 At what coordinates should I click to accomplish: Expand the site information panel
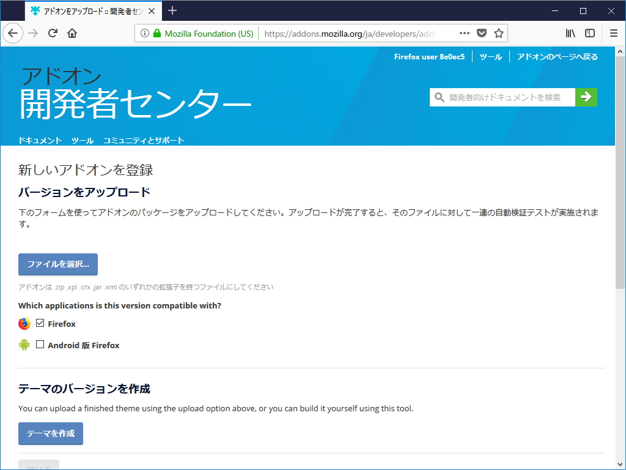point(145,33)
